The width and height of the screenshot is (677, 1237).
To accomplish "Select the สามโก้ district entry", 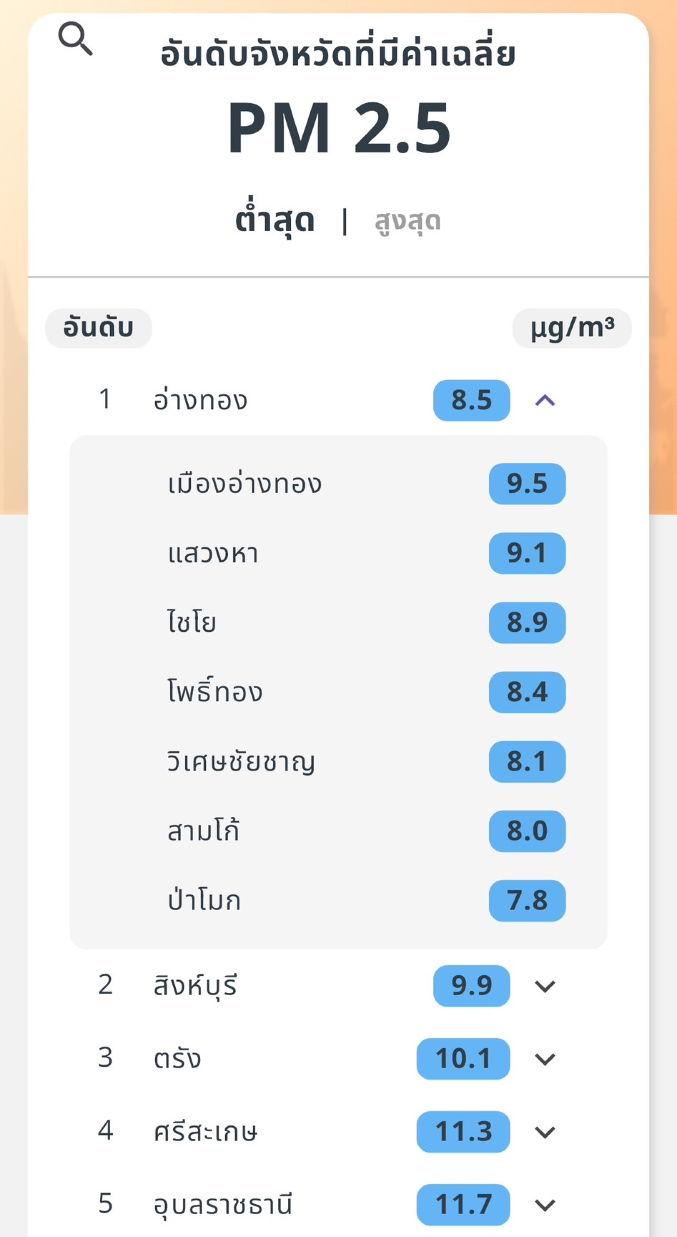I will 204,831.
